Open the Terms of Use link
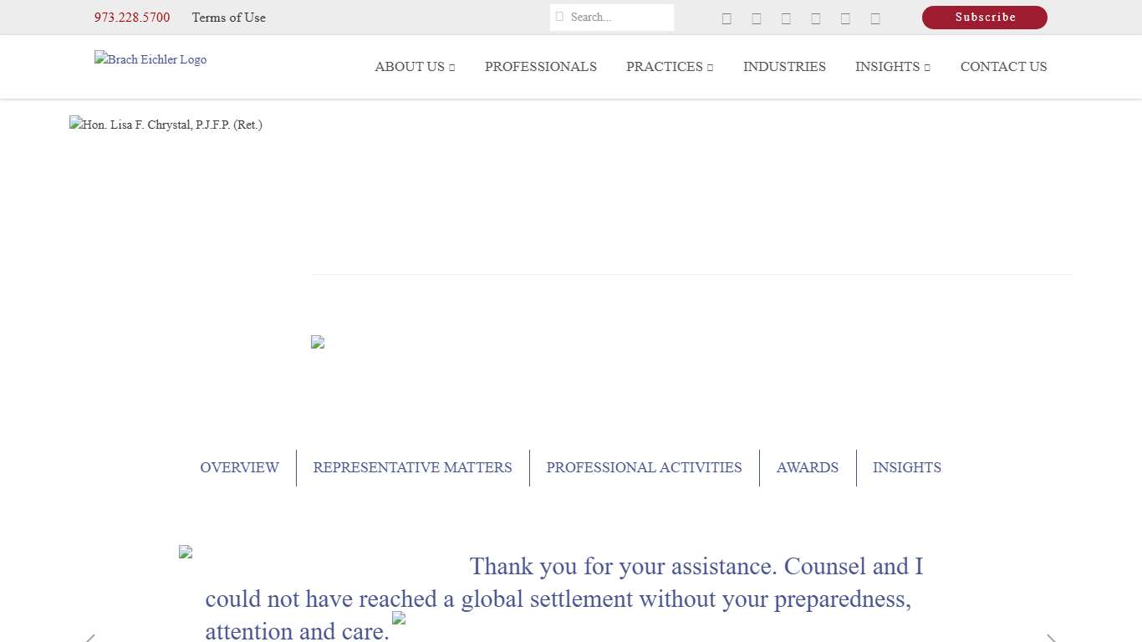 click(x=228, y=18)
